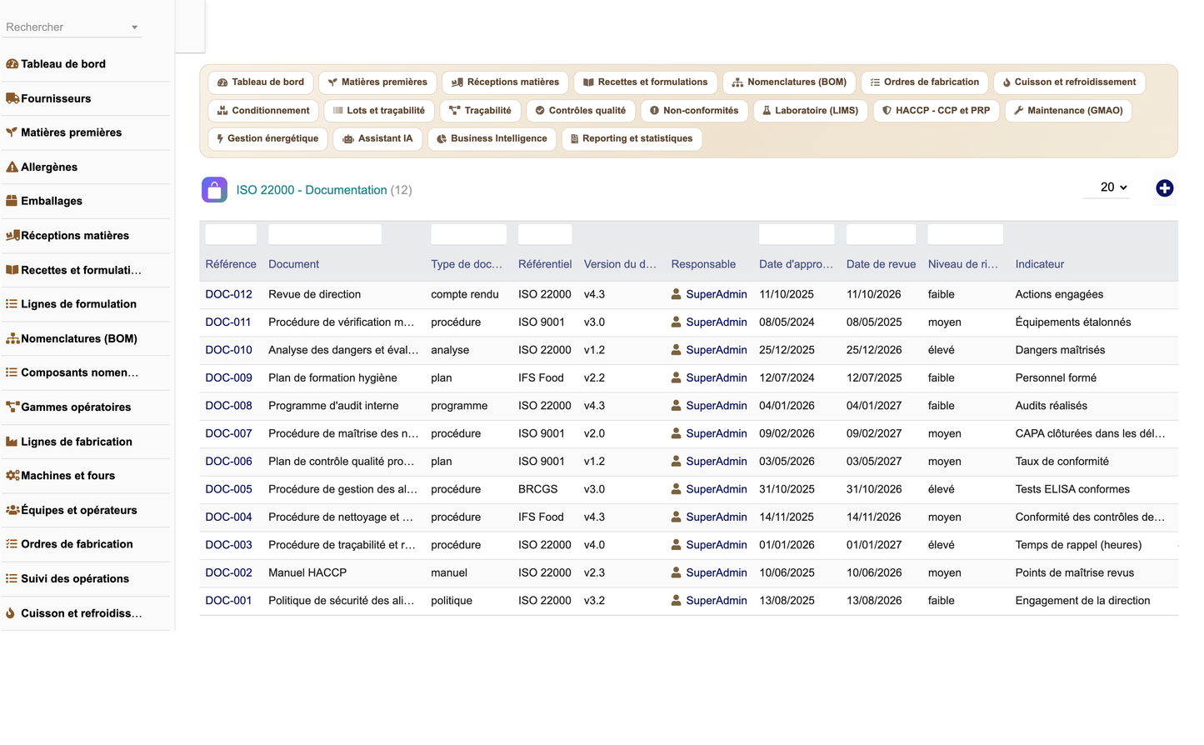Open document link DOC-012
Image resolution: width=1204 pixels, height=745 pixels.
[x=228, y=294]
